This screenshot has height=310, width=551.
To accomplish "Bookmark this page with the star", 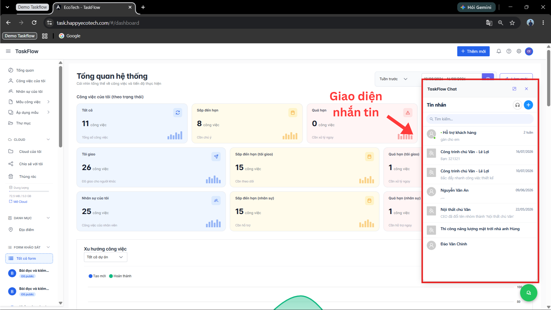I will (x=512, y=23).
